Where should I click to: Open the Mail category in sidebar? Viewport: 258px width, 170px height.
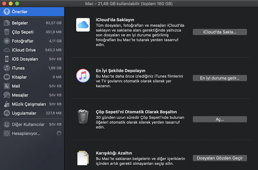click(x=16, y=86)
